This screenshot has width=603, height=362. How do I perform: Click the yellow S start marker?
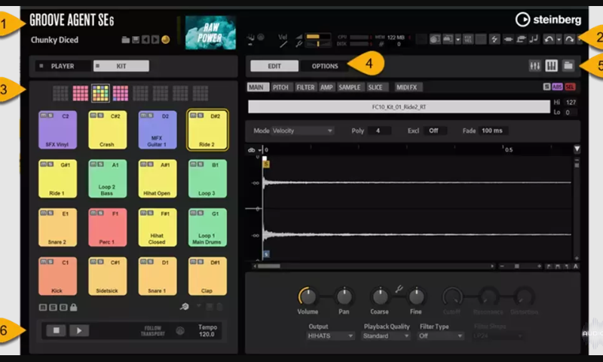[x=266, y=164]
